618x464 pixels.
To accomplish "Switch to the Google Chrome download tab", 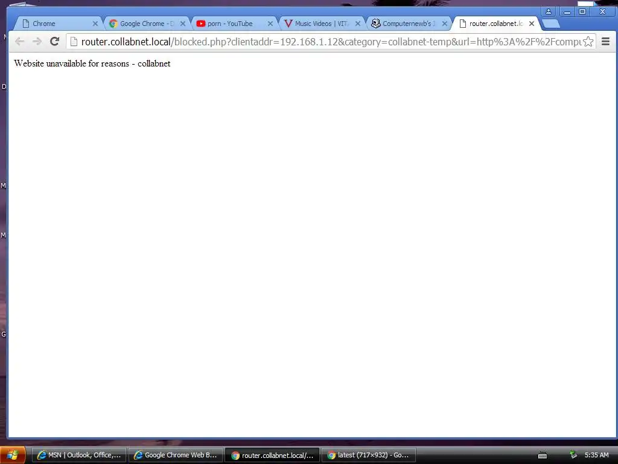I will 146,24.
